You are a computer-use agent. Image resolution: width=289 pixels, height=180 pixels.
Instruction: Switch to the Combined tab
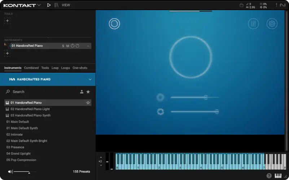pyautogui.click(x=31, y=68)
